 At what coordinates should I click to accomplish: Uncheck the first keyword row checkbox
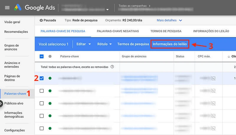(x=42, y=78)
